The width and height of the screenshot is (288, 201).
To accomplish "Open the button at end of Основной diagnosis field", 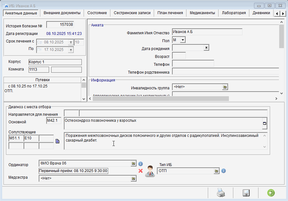I will (265, 123).
